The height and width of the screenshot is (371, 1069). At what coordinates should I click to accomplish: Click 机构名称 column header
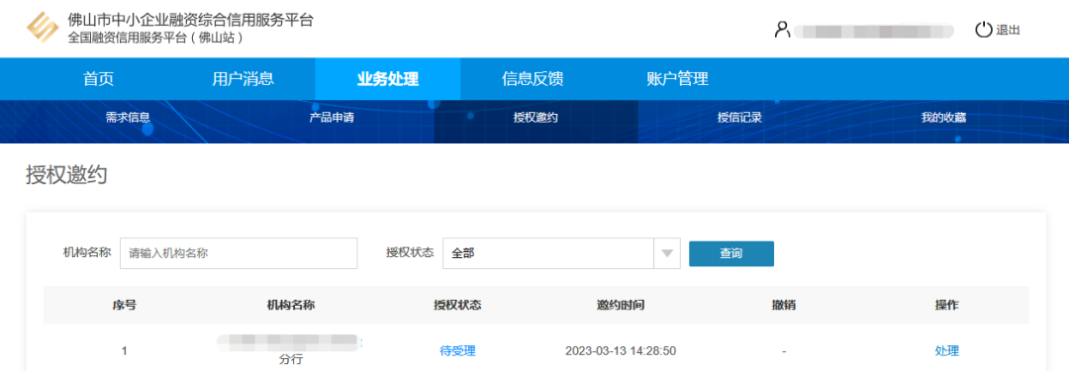coord(290,305)
